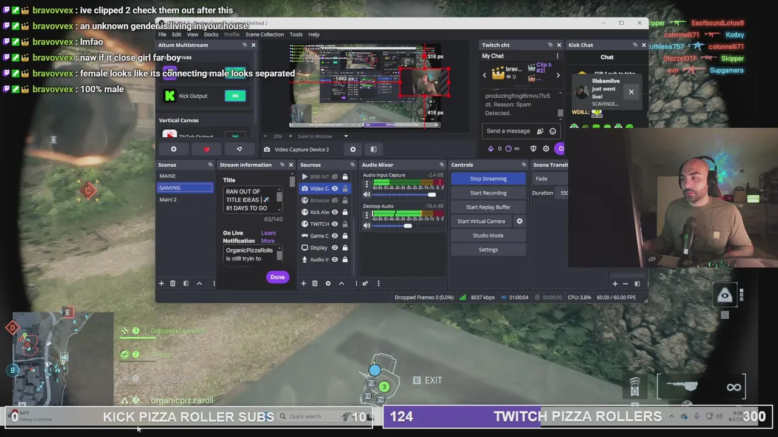Image resolution: width=778 pixels, height=437 pixels.
Task: Open Desktop Audio options dots
Action: [x=366, y=215]
